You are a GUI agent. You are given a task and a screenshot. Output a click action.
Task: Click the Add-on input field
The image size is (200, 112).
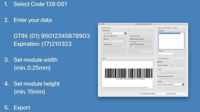tap(166, 54)
